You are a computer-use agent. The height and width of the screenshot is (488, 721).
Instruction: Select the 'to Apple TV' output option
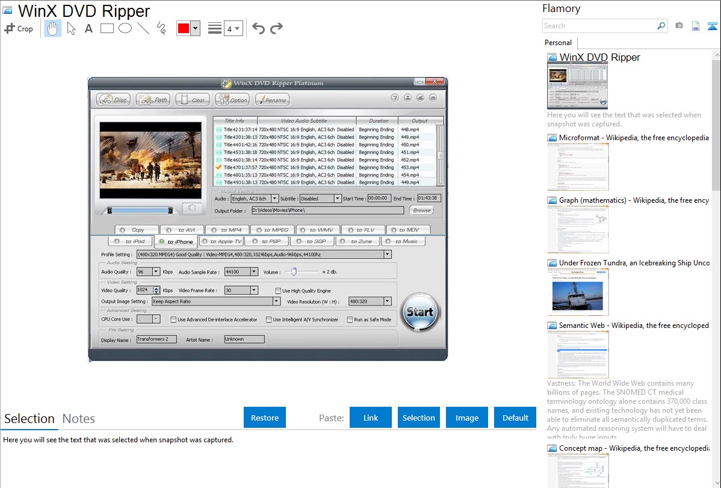pyautogui.click(x=221, y=241)
